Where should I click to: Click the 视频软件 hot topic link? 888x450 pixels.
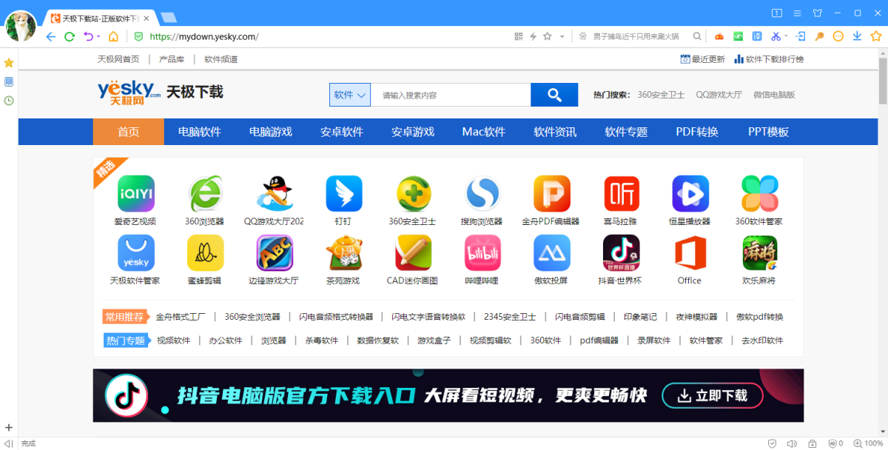click(174, 340)
